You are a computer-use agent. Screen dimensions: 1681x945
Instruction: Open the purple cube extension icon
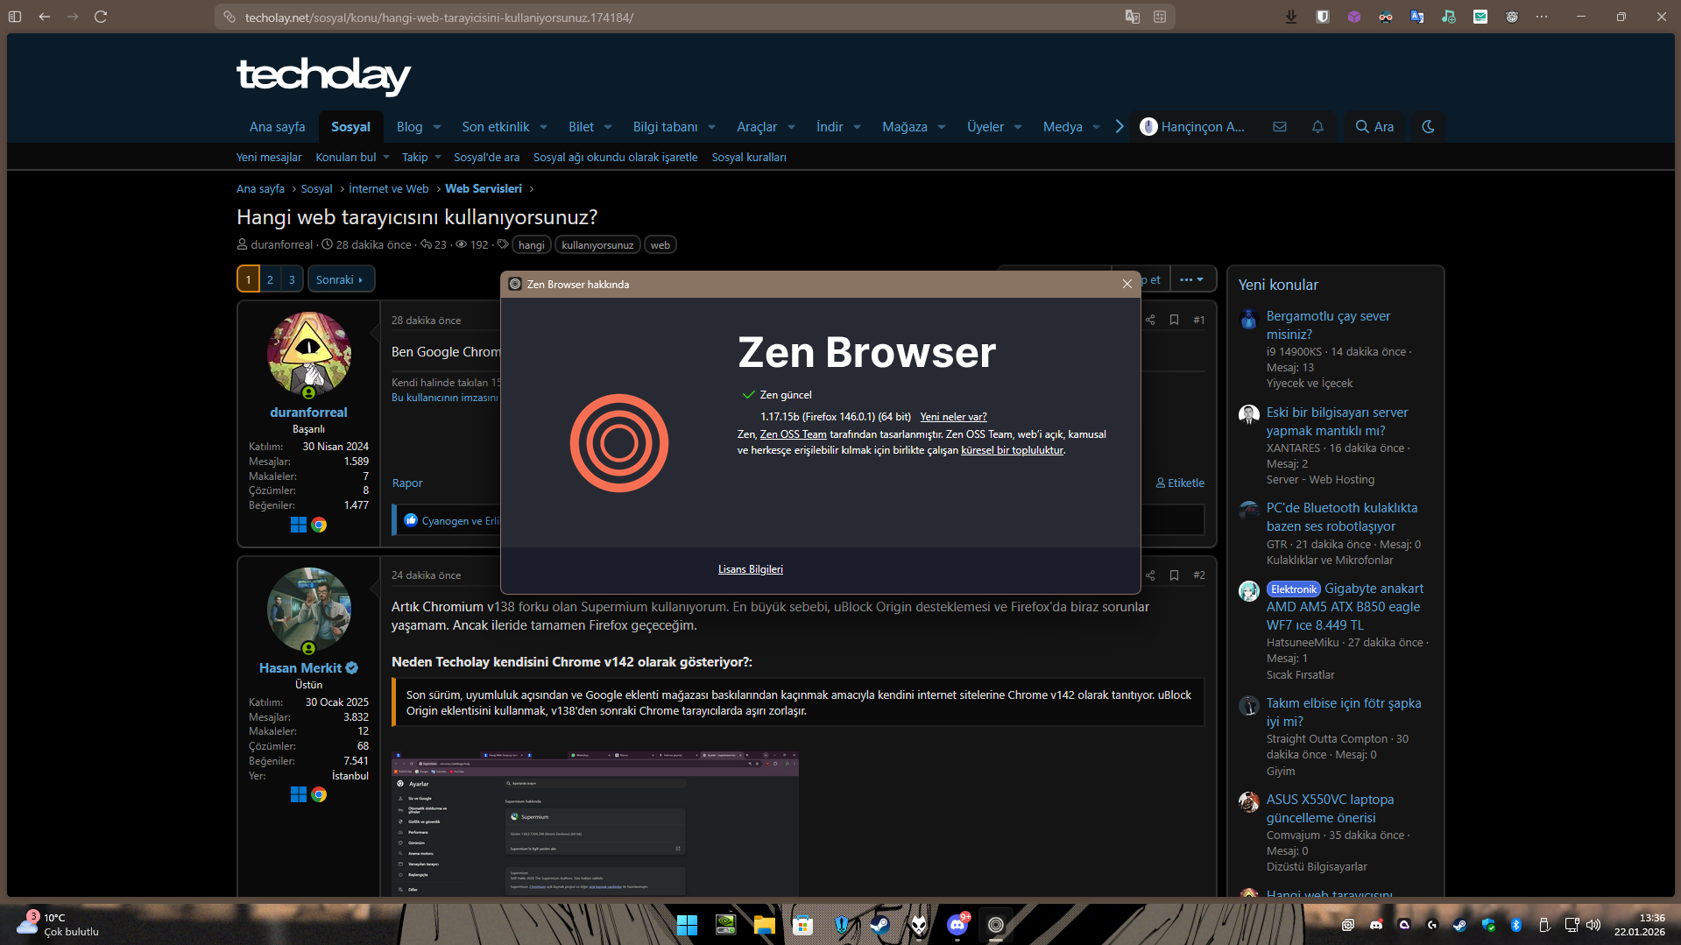[x=1354, y=17]
